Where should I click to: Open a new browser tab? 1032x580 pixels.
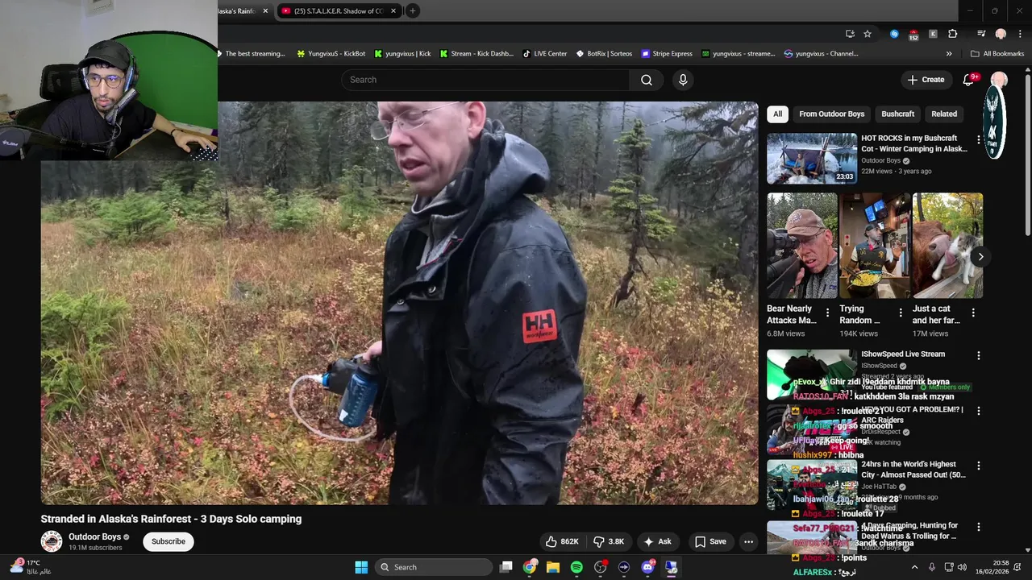pos(412,10)
